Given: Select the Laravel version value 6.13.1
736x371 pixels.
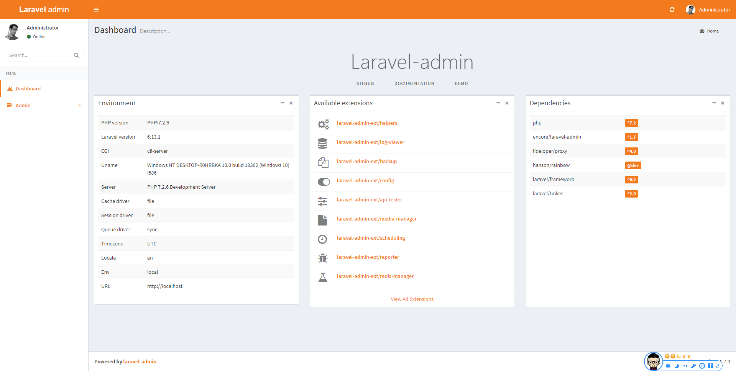Looking at the screenshot, I should (154, 137).
